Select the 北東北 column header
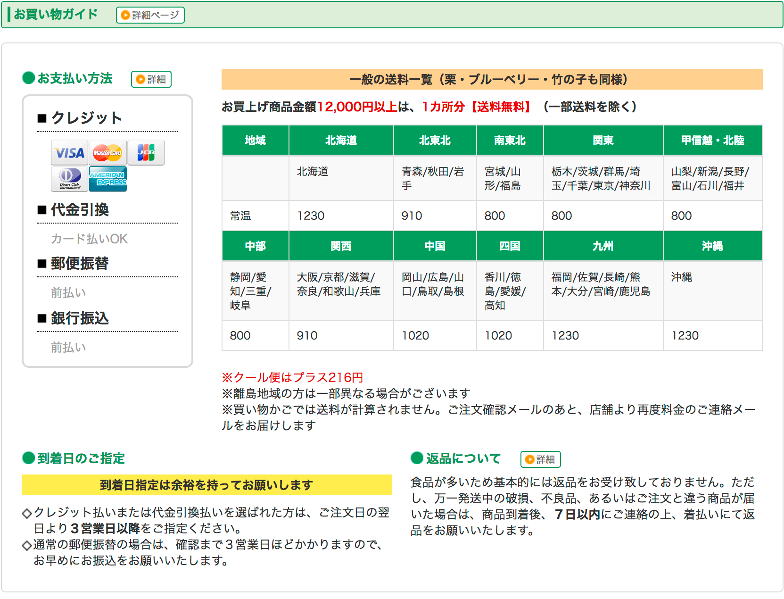Viewport: 784px width, 599px height. (435, 140)
